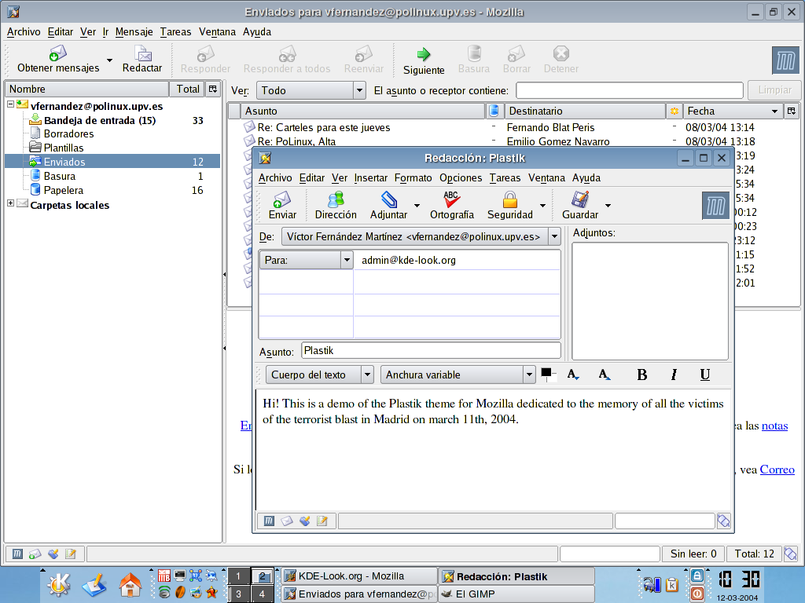Open the KDE K menu launcher

tap(60, 585)
